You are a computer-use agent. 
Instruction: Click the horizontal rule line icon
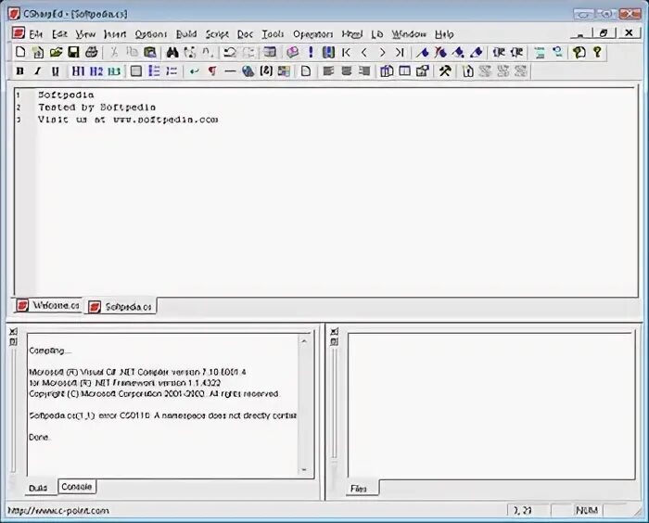[x=230, y=71]
